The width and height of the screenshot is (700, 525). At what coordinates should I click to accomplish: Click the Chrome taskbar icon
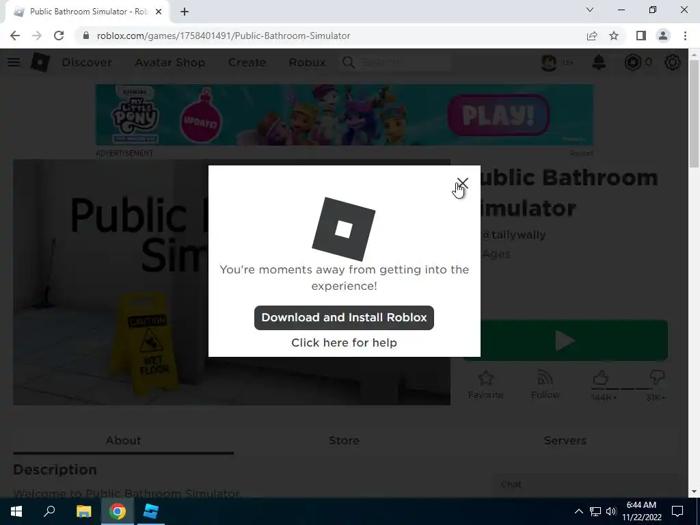(118, 511)
